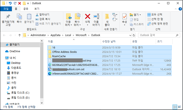Click the red Delete (삭제) icon
The height and width of the screenshot is (110, 183).
88,16
